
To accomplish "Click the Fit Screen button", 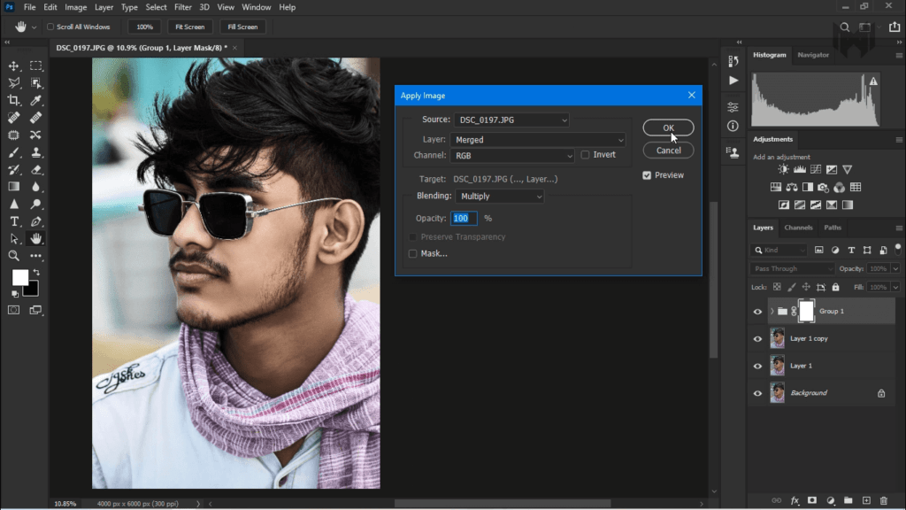I will coord(190,27).
